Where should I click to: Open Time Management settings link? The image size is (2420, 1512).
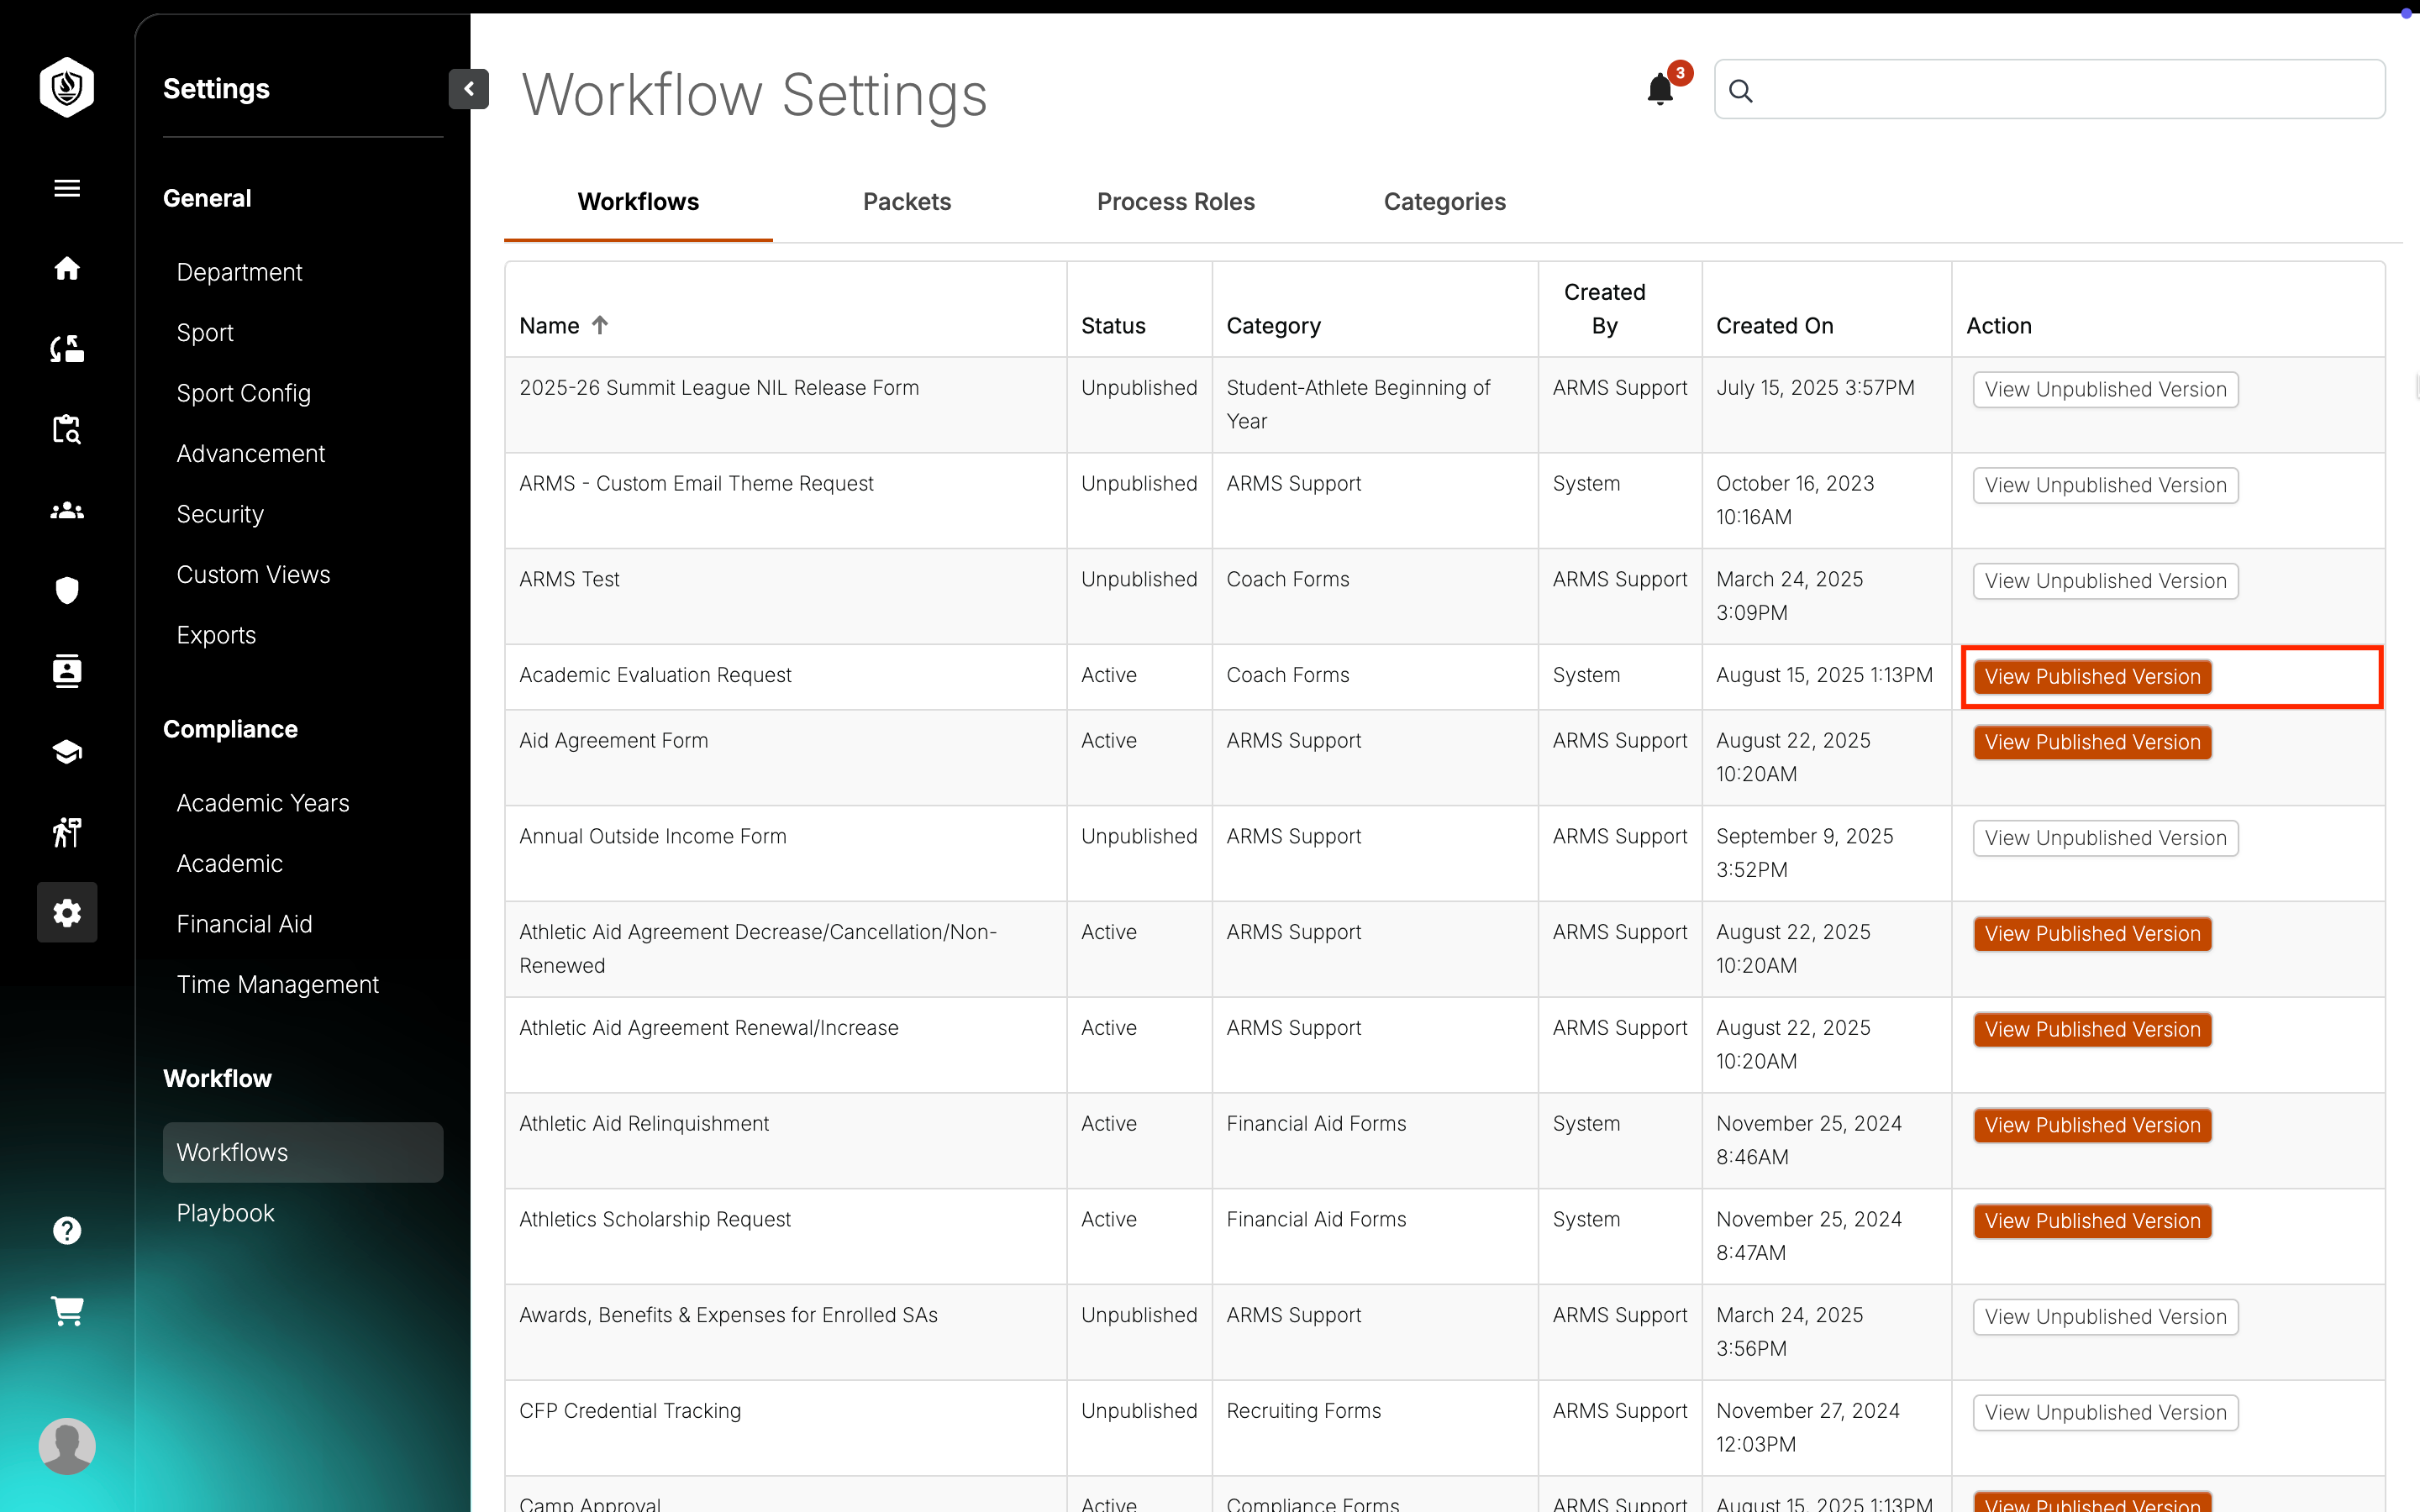point(277,984)
